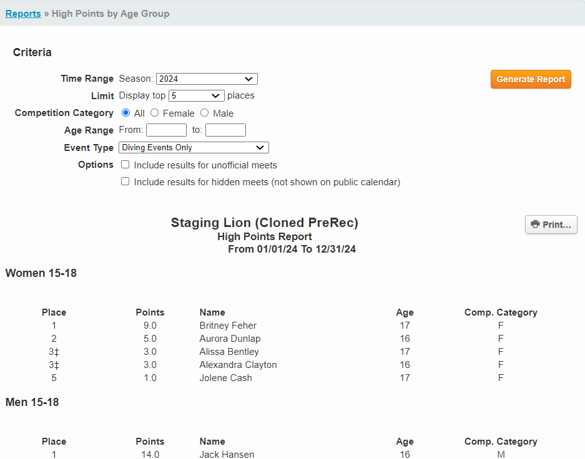Enable include results for unofficial meets
Image resolution: width=585 pixels, height=459 pixels.
point(125,165)
